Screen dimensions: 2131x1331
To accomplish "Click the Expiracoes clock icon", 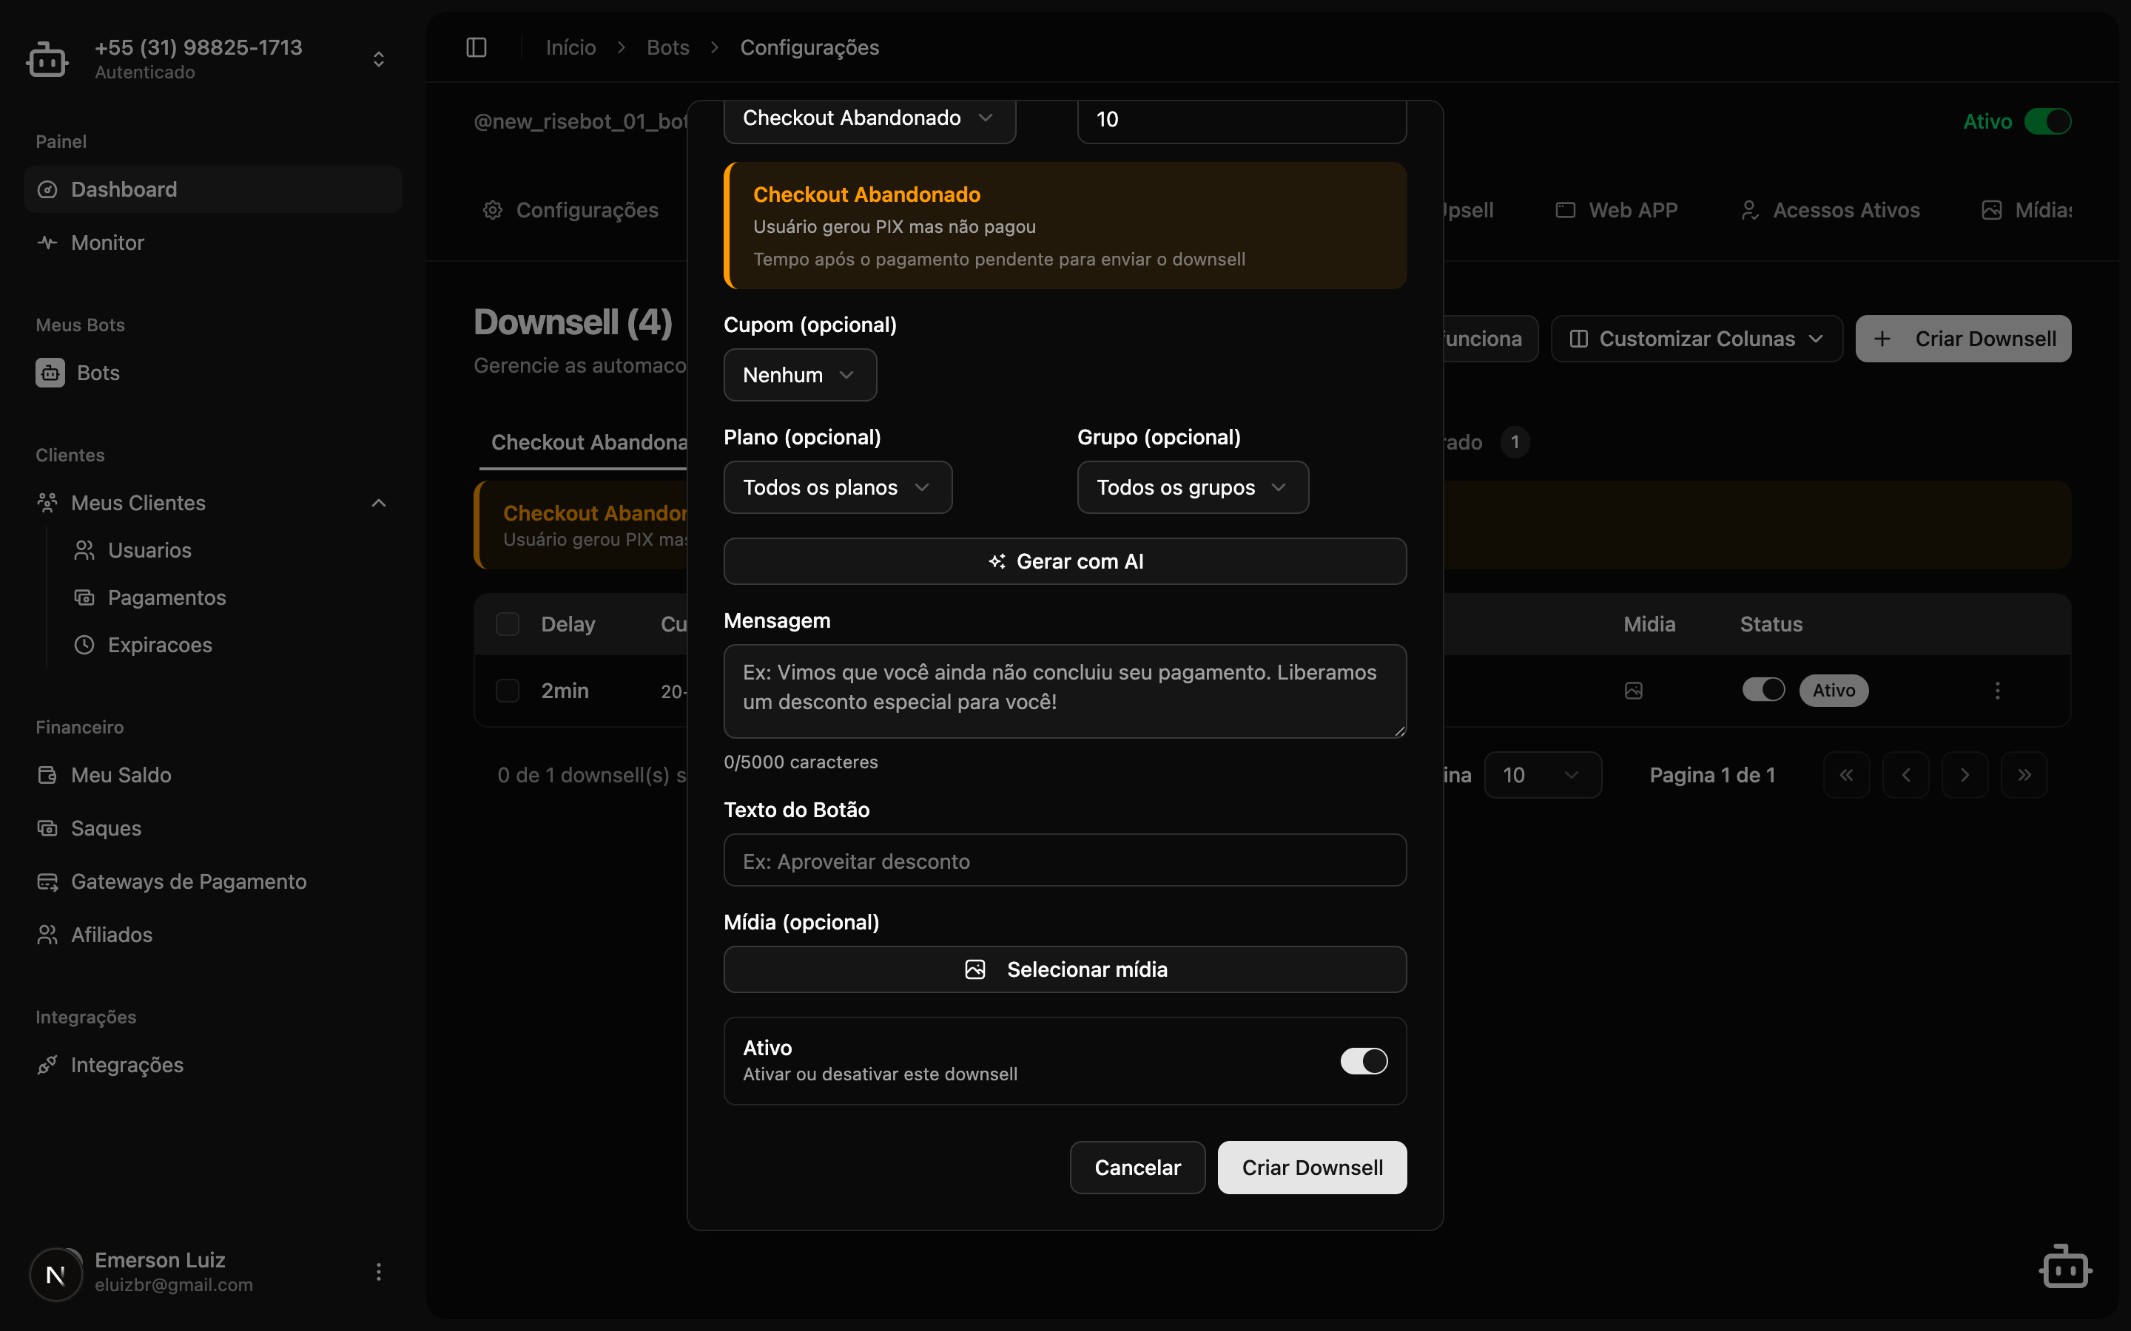I will click(84, 646).
